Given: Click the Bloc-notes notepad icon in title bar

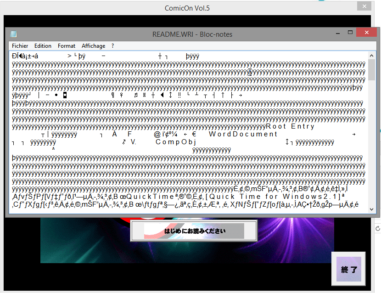Looking at the screenshot, I should point(14,34).
